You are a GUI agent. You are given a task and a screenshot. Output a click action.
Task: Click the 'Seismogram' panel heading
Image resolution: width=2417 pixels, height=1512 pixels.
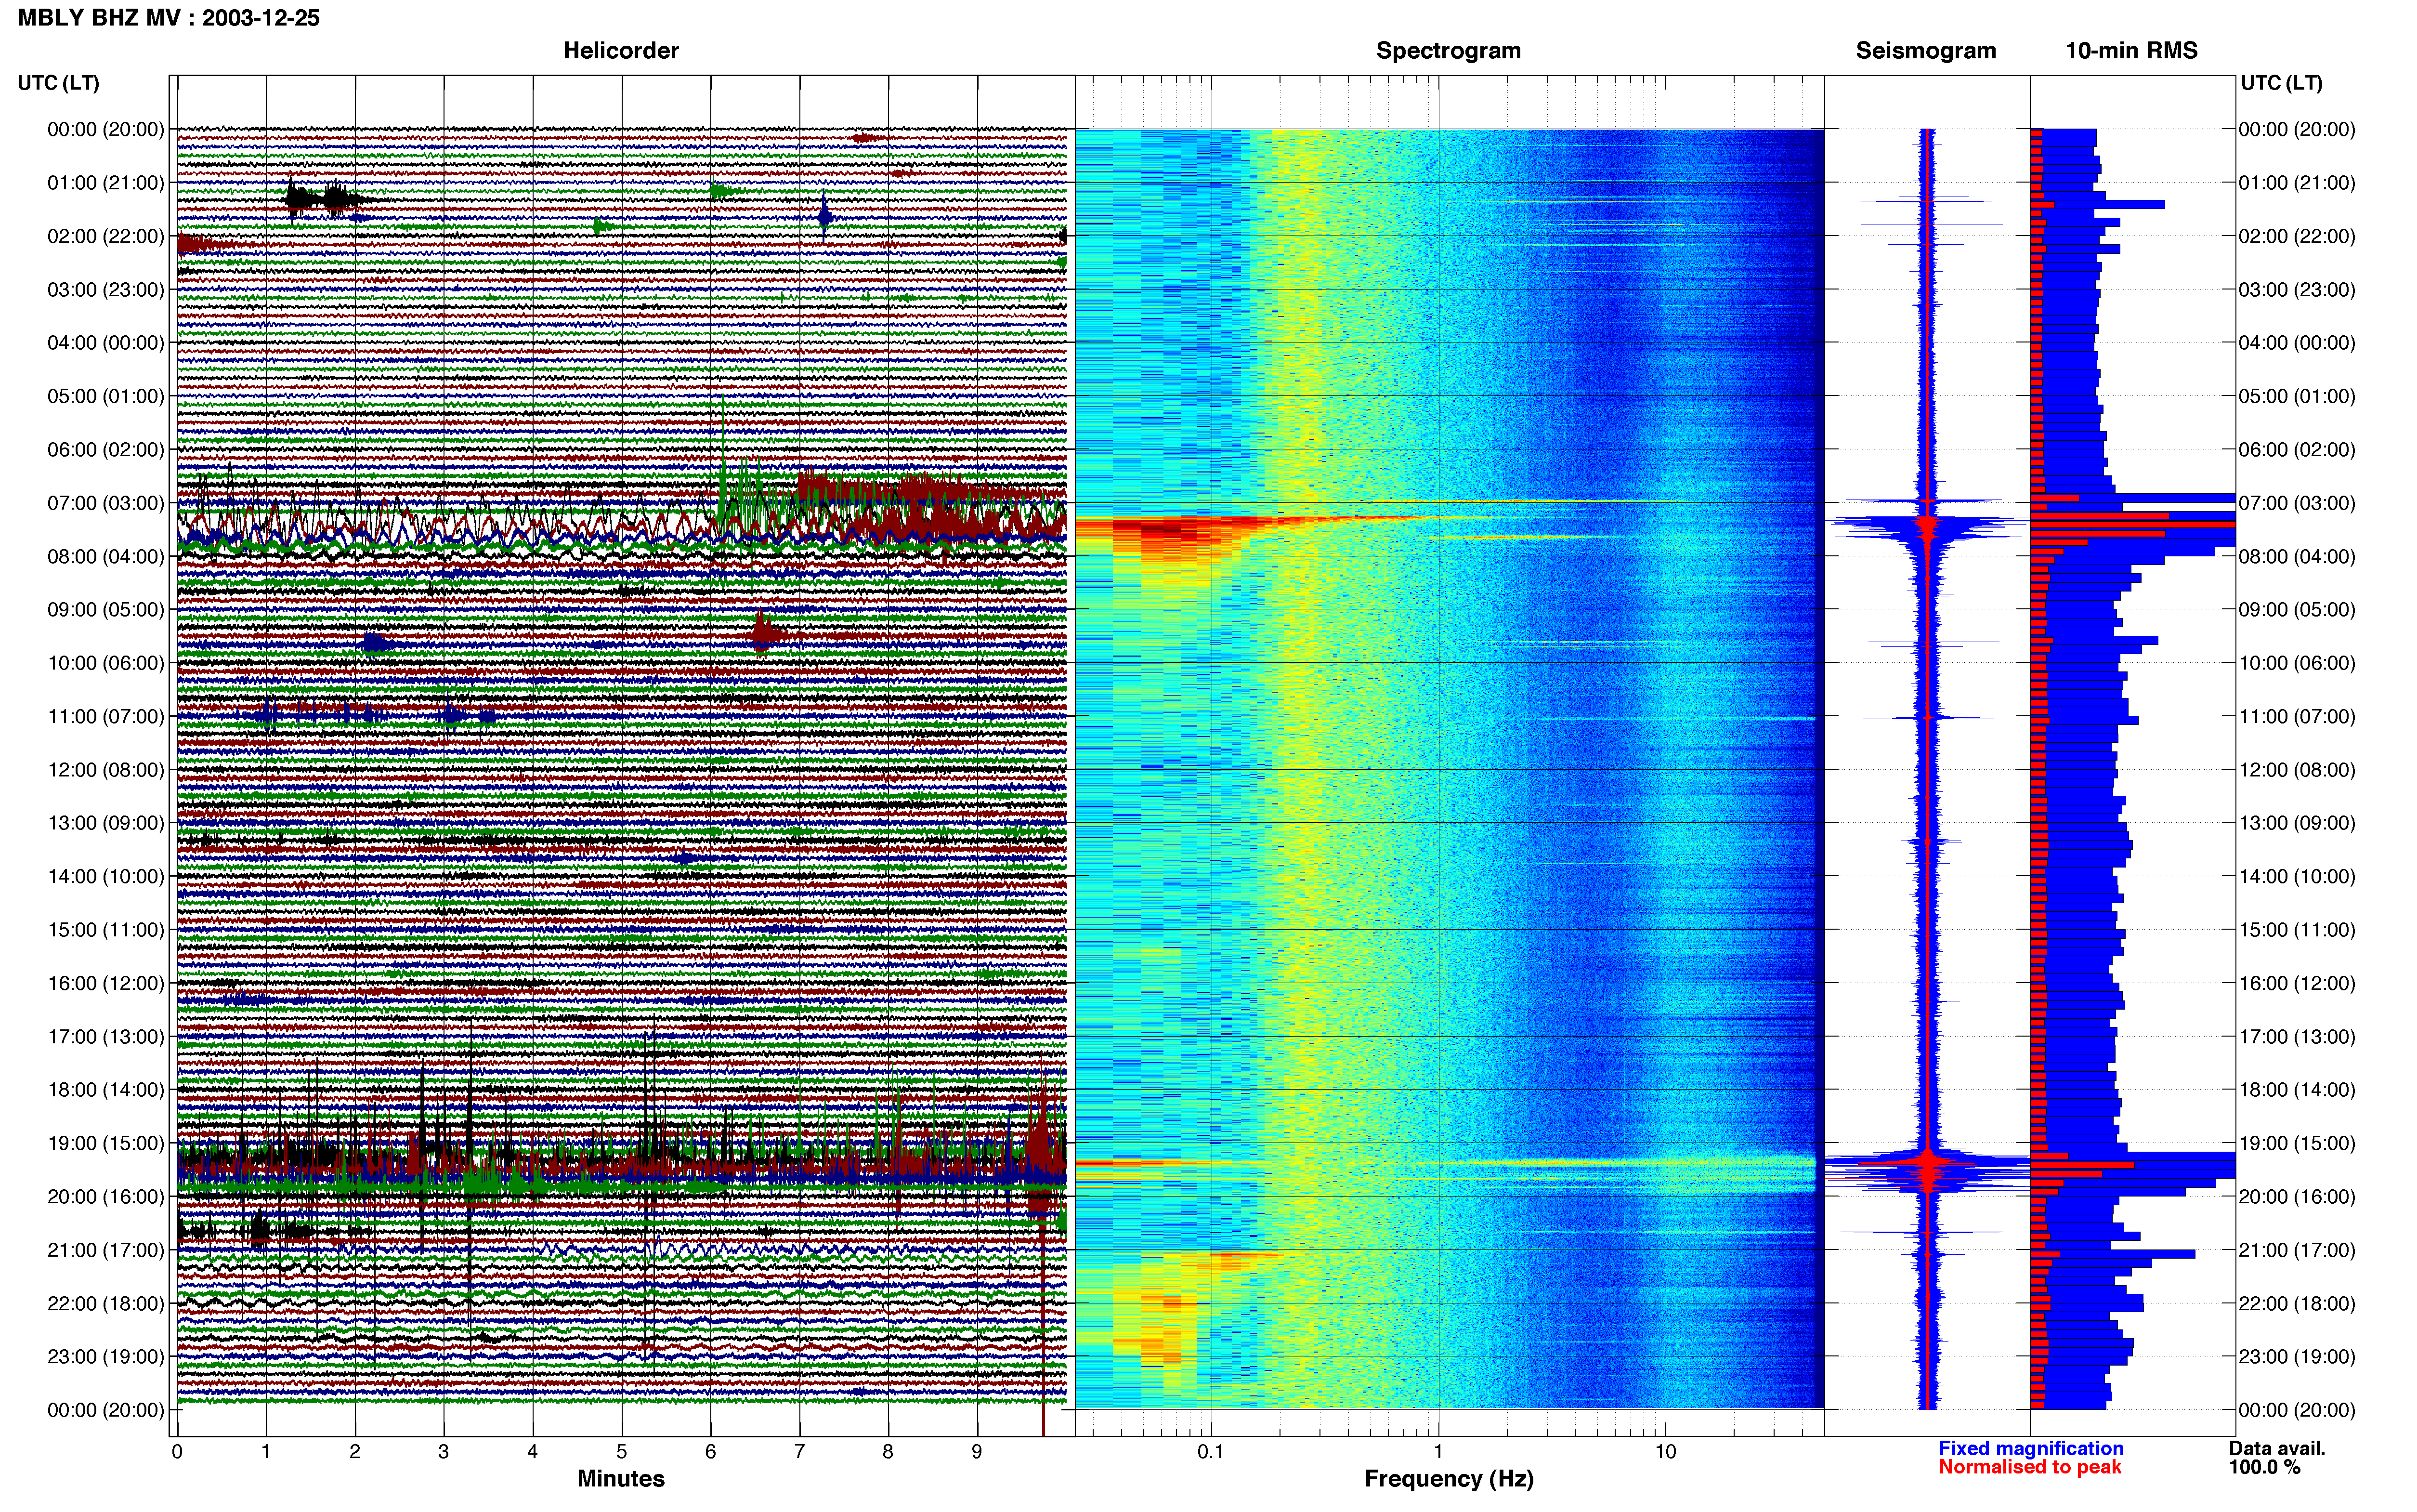[x=1925, y=50]
